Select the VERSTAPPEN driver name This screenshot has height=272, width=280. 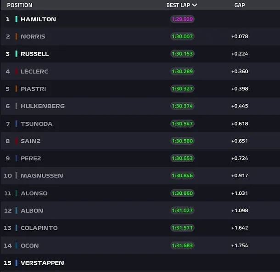(42, 263)
